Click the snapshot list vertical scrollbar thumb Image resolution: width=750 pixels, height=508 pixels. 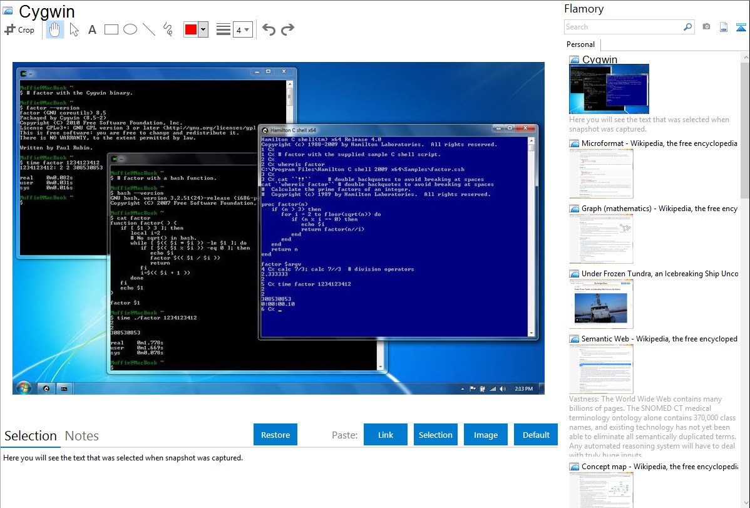745,130
